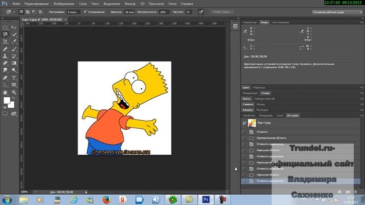Choose New Selection mode
Image resolution: width=365 pixels, height=205 pixels.
[x=22, y=11]
